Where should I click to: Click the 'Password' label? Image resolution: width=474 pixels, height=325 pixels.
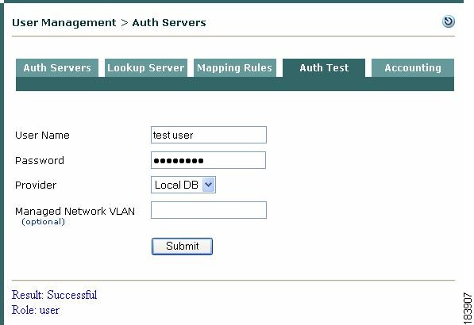pyautogui.click(x=40, y=161)
